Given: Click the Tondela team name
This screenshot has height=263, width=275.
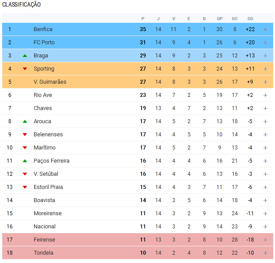Looking at the screenshot, I should click(44, 253).
